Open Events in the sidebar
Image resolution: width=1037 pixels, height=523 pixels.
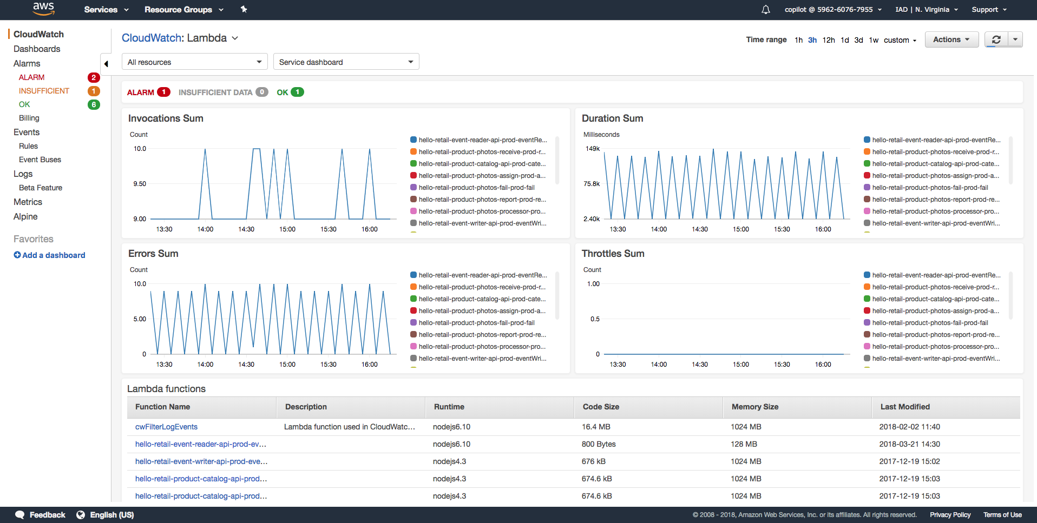coord(27,132)
